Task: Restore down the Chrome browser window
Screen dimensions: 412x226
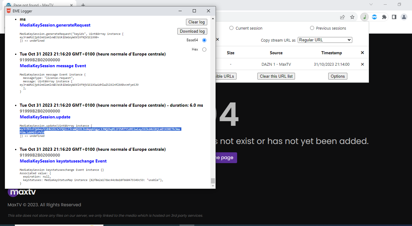Action: (399, 4)
